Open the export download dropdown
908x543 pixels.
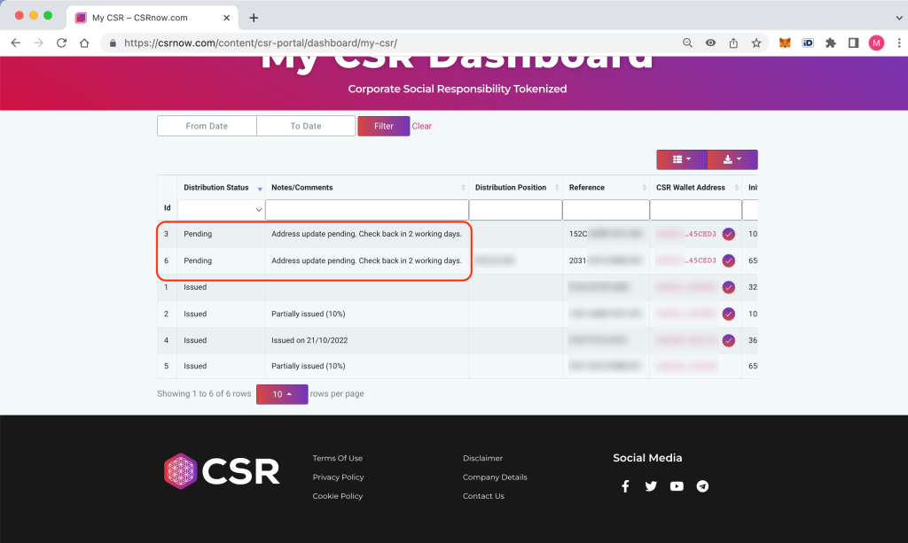coord(732,159)
